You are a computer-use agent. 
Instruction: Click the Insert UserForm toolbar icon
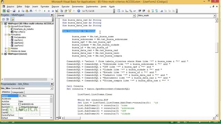click(x=8, y=11)
